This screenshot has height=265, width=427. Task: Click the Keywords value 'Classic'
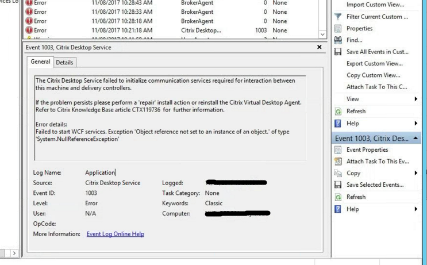[x=214, y=203]
